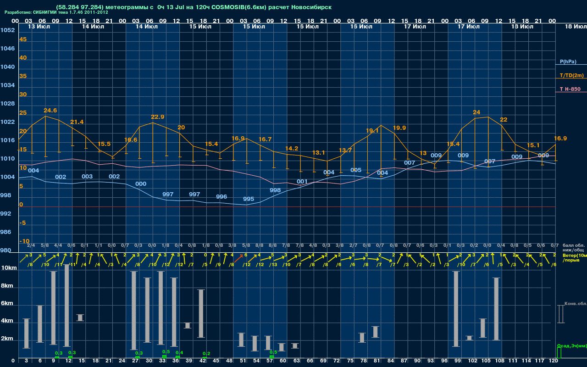Select the T/TD(2m) legend label

(571, 75)
